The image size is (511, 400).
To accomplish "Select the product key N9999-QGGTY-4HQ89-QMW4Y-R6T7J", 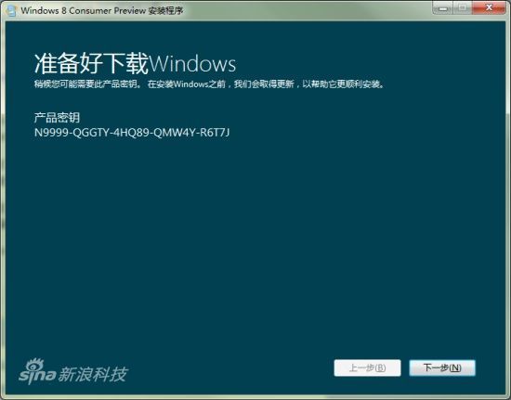I will (x=132, y=133).
